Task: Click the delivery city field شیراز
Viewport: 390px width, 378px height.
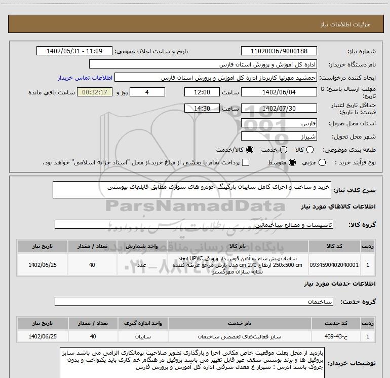Action: 279,136
